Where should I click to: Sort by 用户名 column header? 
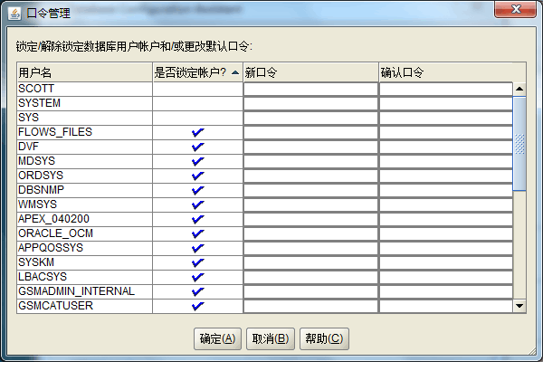click(x=84, y=72)
